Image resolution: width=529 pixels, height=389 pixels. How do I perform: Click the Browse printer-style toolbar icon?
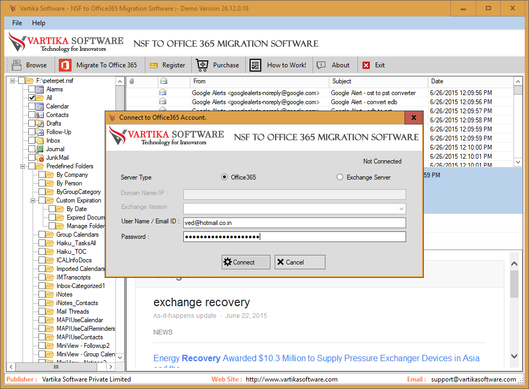[16, 65]
